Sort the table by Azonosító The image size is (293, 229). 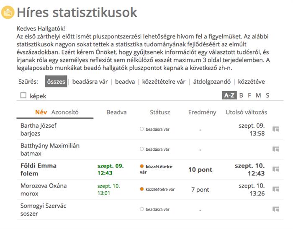(x=65, y=112)
